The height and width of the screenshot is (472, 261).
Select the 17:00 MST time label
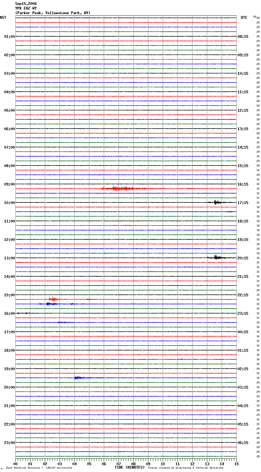click(10, 332)
